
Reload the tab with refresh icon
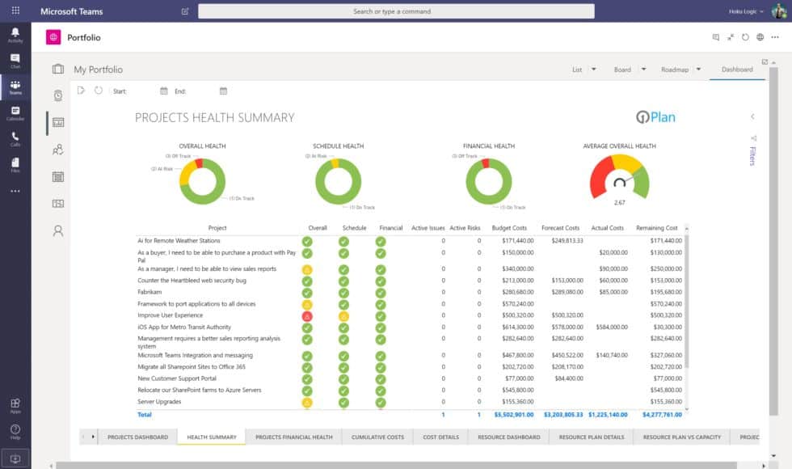(x=745, y=37)
